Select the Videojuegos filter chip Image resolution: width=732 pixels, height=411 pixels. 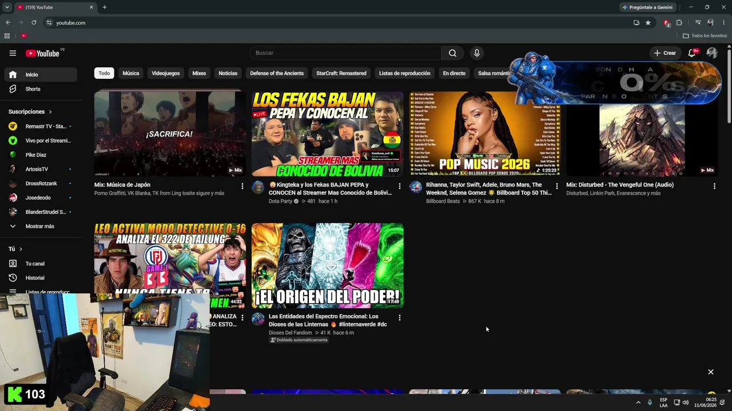pyautogui.click(x=166, y=73)
